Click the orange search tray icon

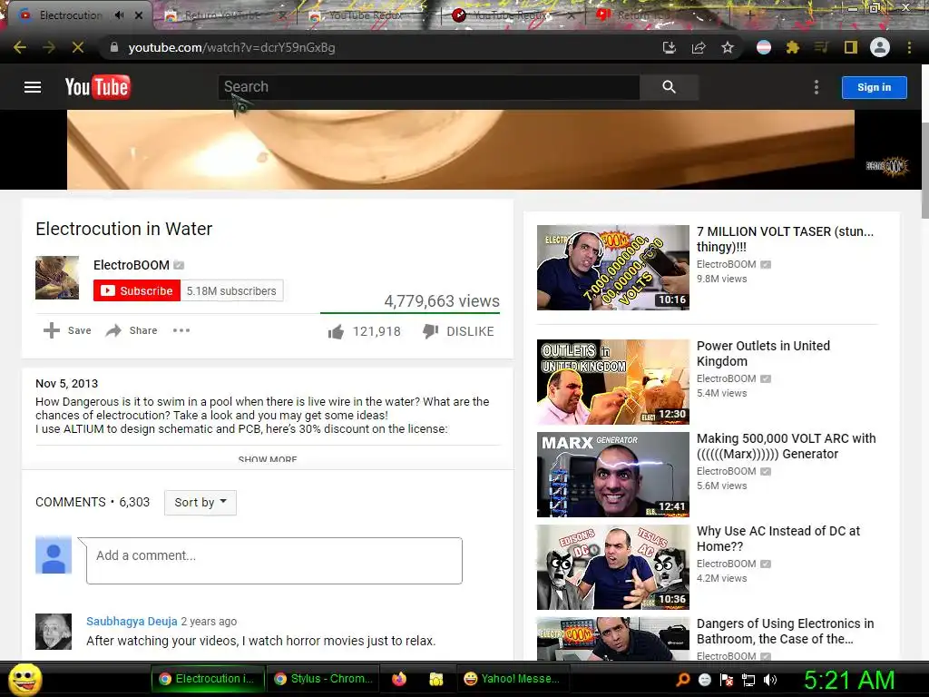[683, 680]
